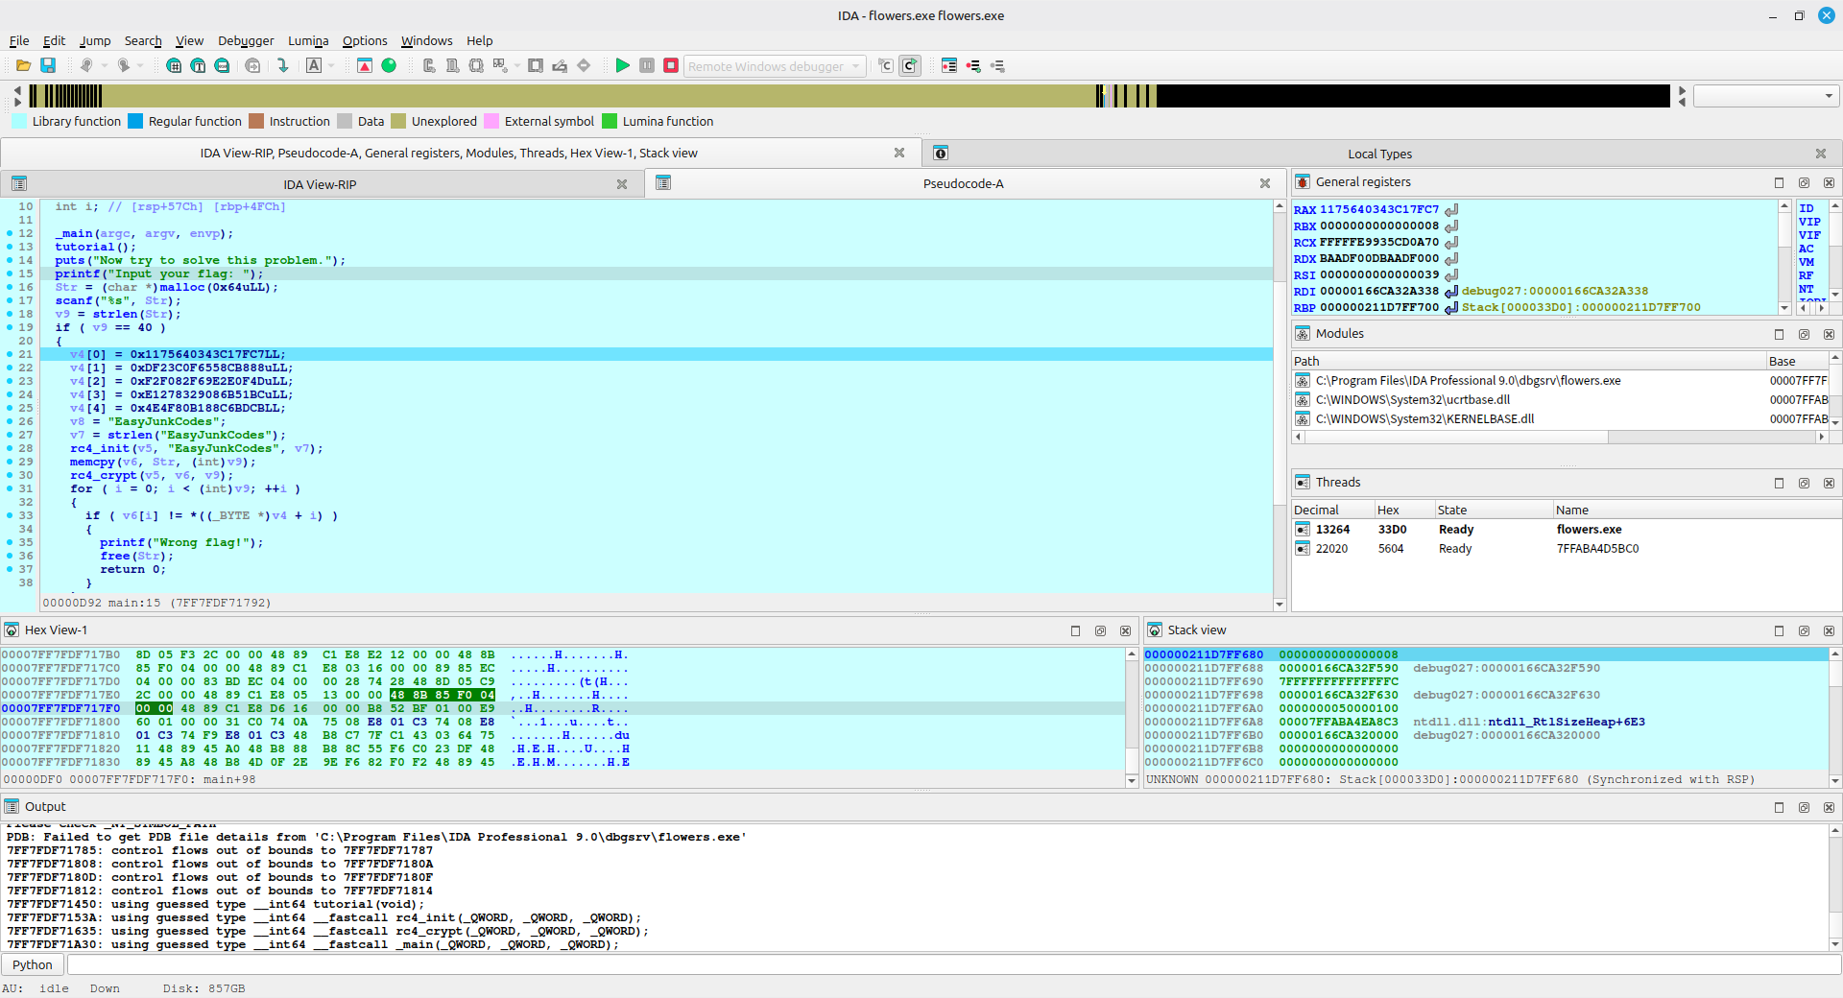The width and height of the screenshot is (1843, 998).
Task: Click the jump arrow RDI register icon
Action: click(1451, 291)
